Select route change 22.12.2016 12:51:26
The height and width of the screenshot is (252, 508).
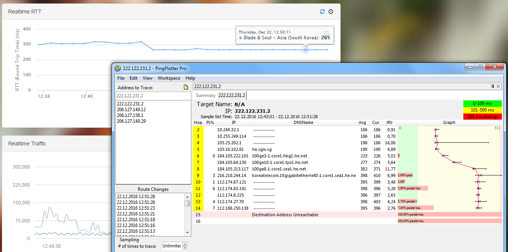136,202
